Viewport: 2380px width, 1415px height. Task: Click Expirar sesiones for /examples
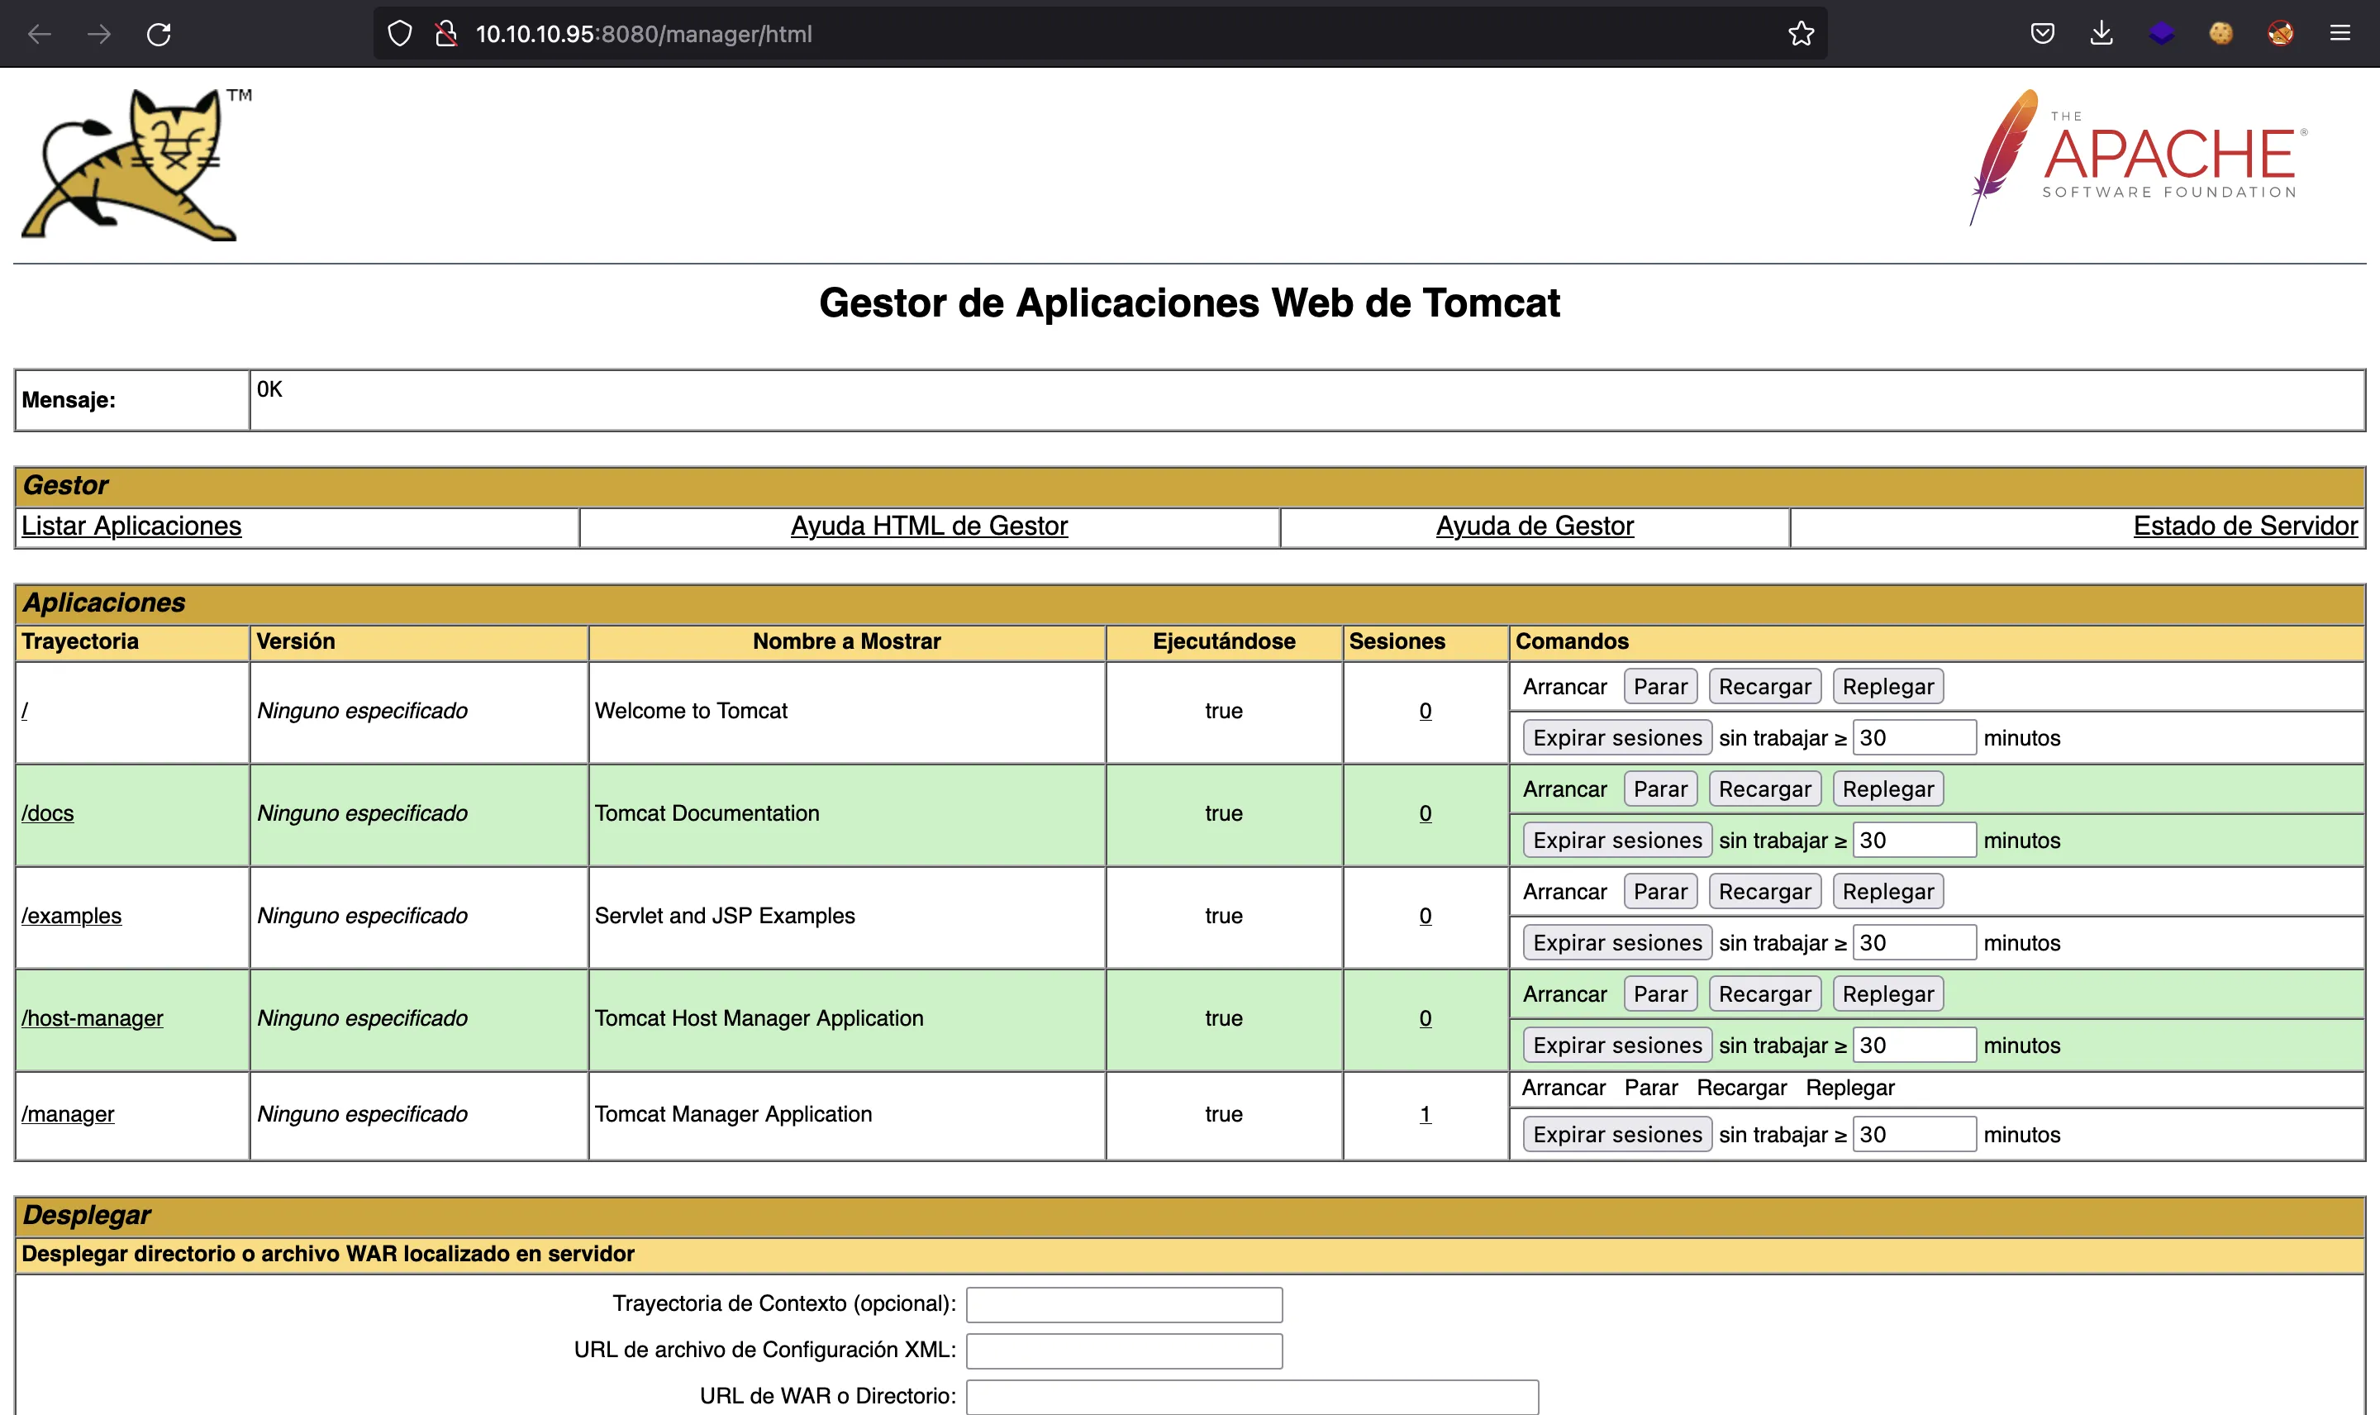[1616, 943]
